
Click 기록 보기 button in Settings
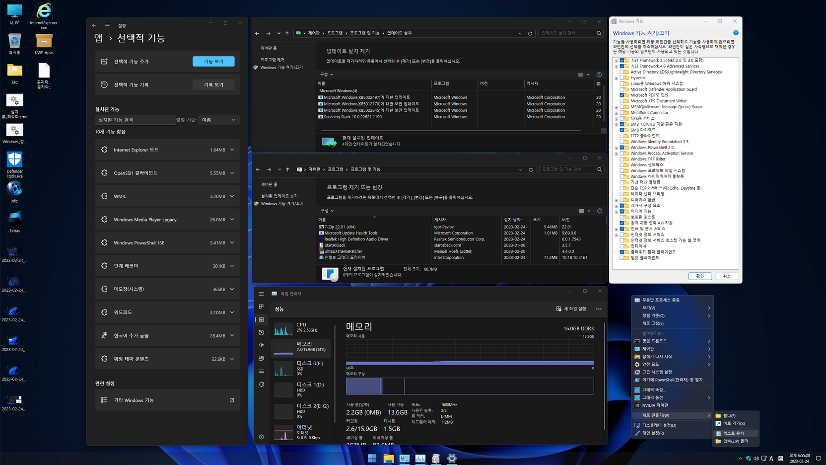click(213, 84)
